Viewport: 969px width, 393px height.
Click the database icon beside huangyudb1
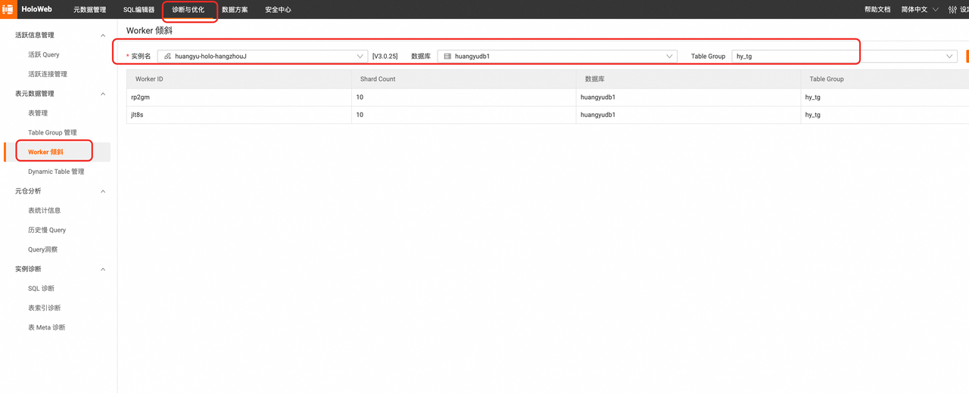(x=447, y=56)
